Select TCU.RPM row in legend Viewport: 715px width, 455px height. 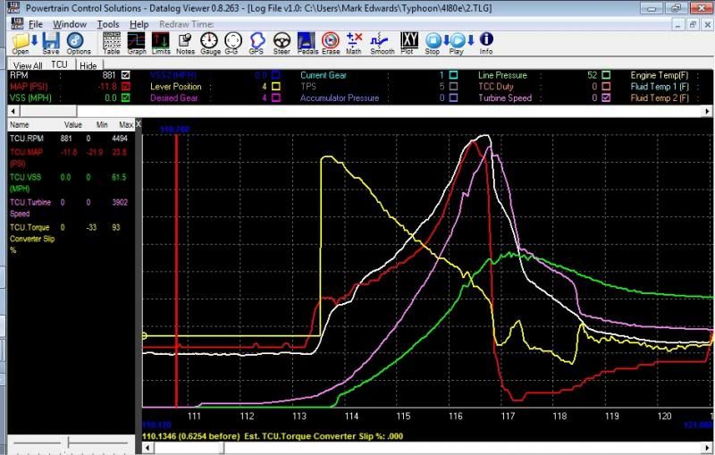[x=71, y=139]
